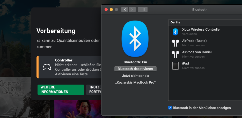
Task: Open Weitere Informationen in Xbox dialog
Action: (61, 90)
